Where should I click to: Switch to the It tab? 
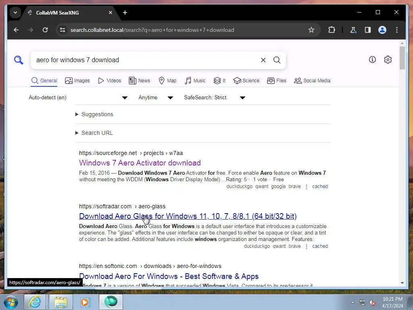coord(219,81)
